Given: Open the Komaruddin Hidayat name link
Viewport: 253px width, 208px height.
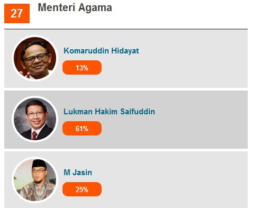Looking at the screenshot, I should tap(101, 51).
